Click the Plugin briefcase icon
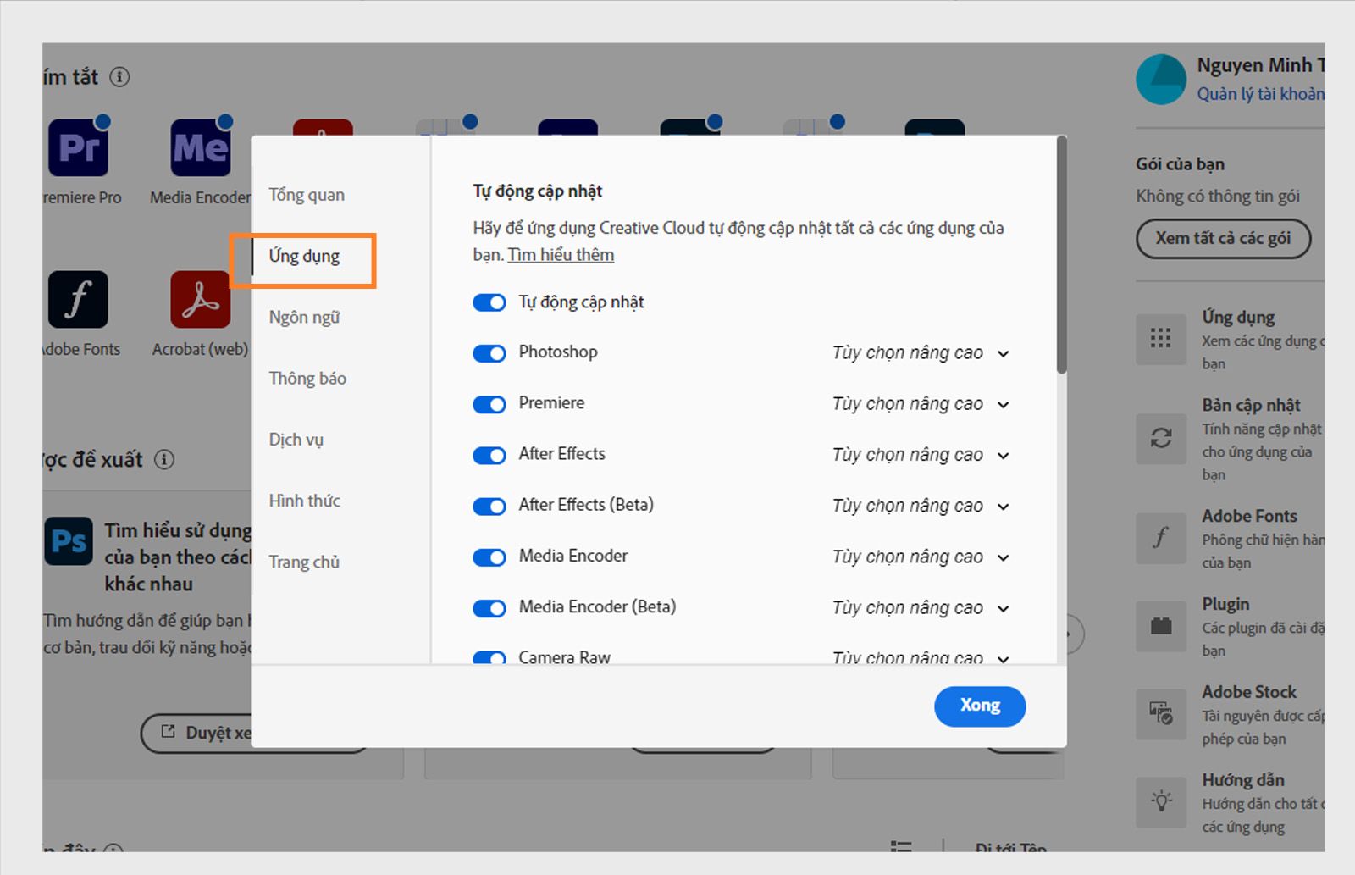The image size is (1355, 875). point(1160,626)
